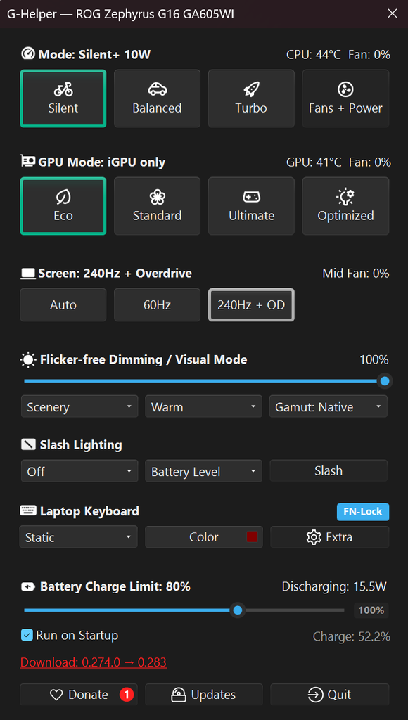Click the laptop Screen icon

tap(28, 274)
